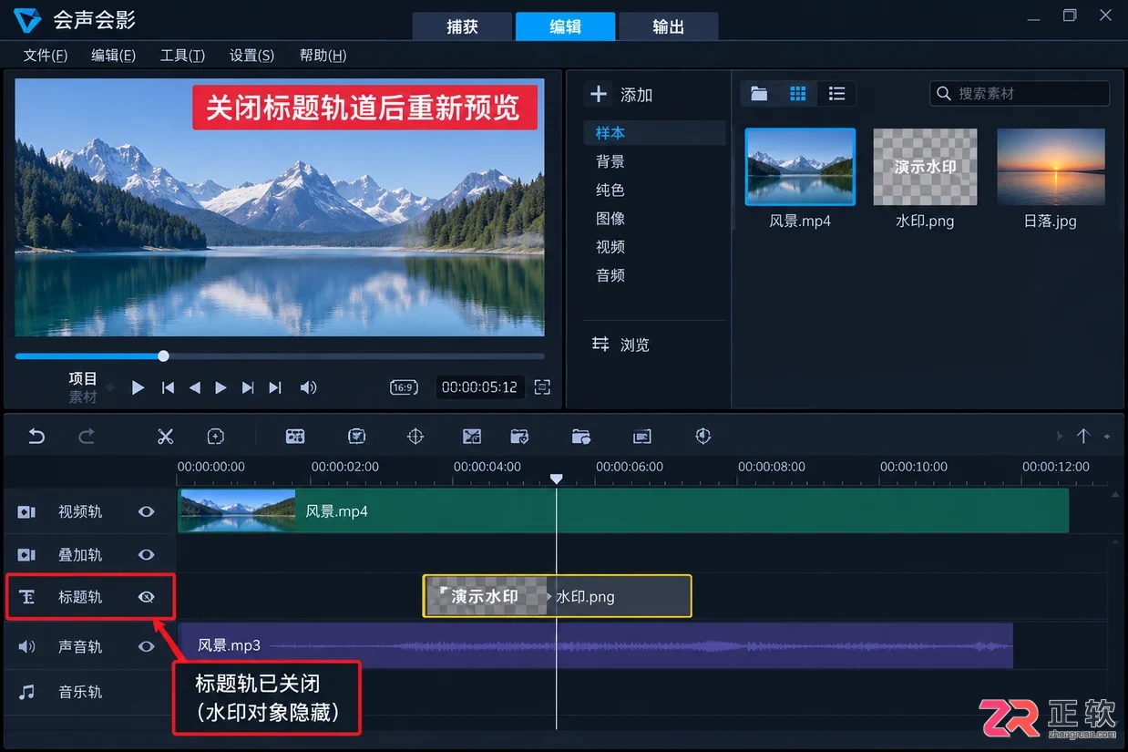This screenshot has width=1128, height=752.
Task: Select the 样本 library category
Action: click(x=654, y=133)
